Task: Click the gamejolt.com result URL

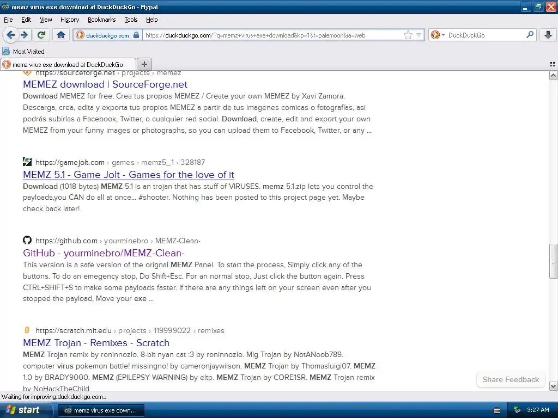Action: tap(120, 162)
